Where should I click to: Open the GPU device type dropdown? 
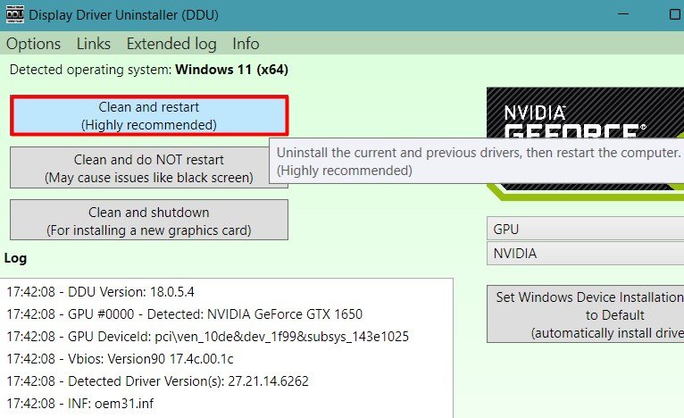[x=585, y=229]
